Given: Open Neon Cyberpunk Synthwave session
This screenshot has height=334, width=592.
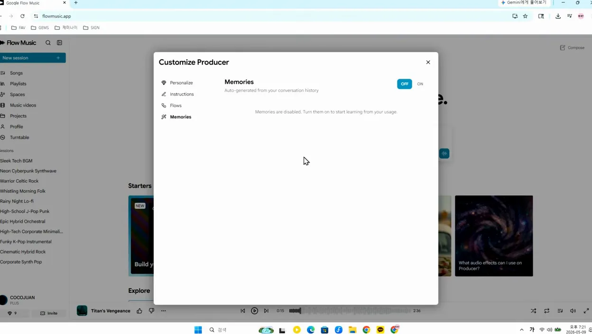Looking at the screenshot, I should (28, 171).
